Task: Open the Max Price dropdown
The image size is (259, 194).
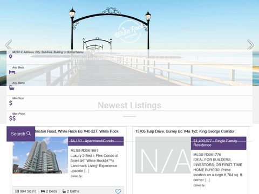Action: click(x=129, y=119)
